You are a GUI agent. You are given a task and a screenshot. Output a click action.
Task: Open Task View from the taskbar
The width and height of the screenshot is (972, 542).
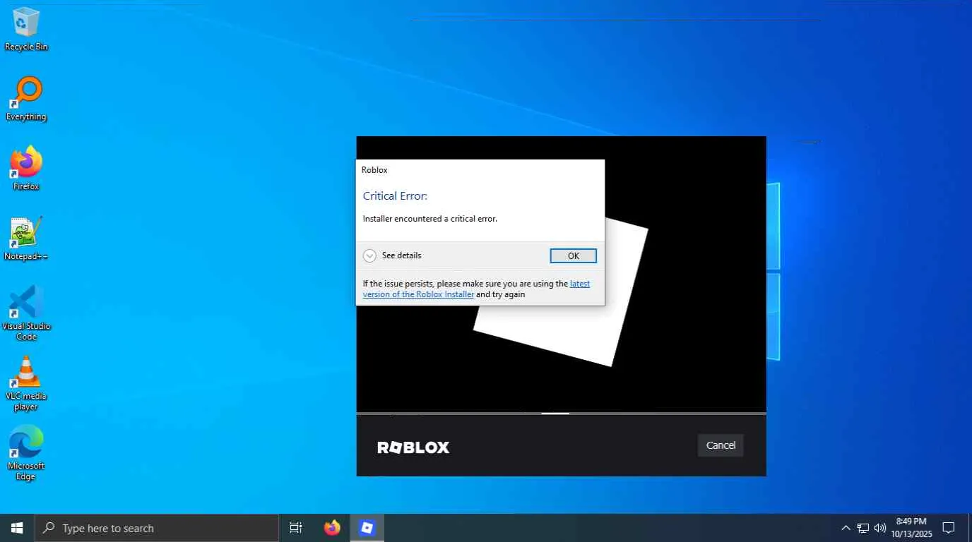click(296, 528)
